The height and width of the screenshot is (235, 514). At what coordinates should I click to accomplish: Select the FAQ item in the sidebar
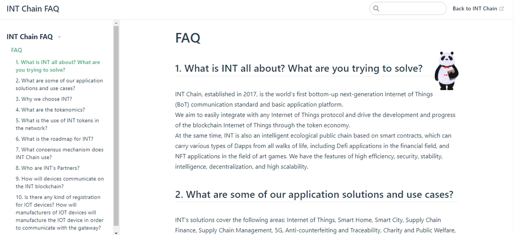16,50
